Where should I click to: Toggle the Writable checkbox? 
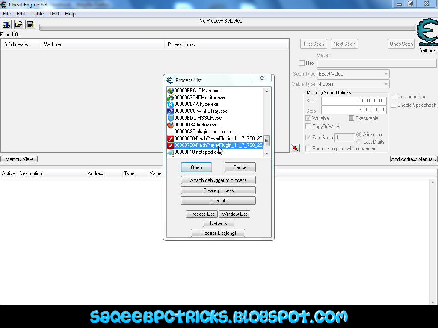coord(308,118)
